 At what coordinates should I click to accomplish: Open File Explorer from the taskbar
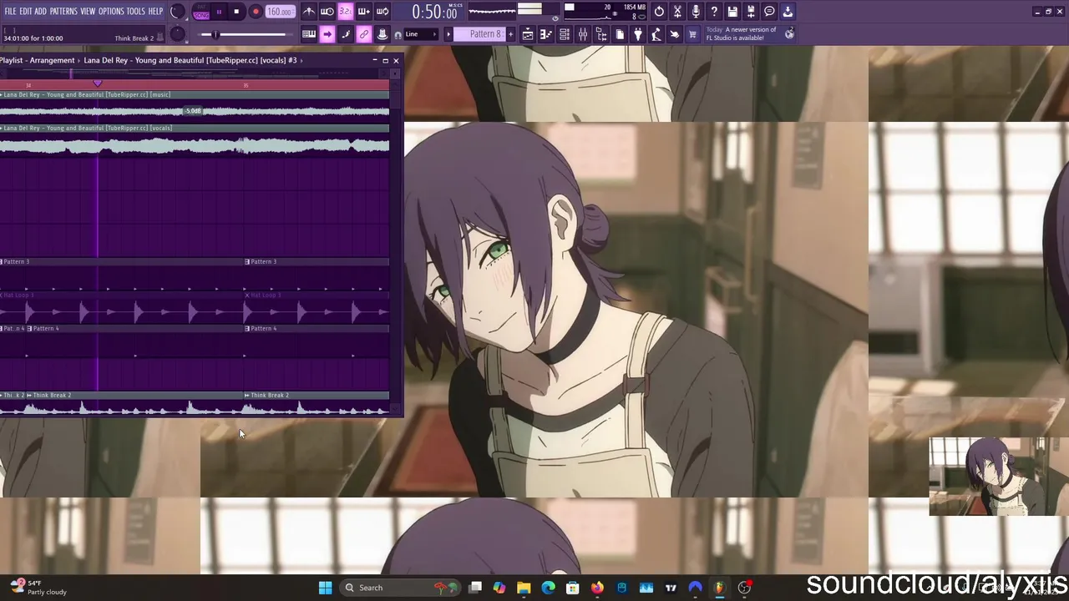524,588
